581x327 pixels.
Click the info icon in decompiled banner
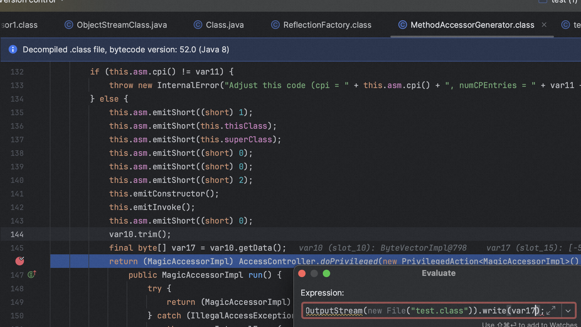[x=13, y=49]
